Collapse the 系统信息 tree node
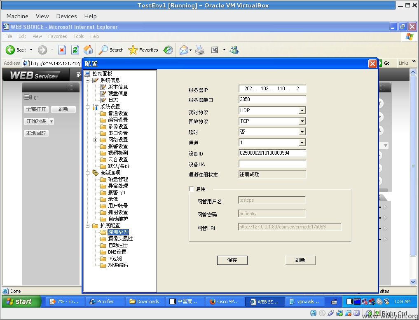 (x=87, y=80)
